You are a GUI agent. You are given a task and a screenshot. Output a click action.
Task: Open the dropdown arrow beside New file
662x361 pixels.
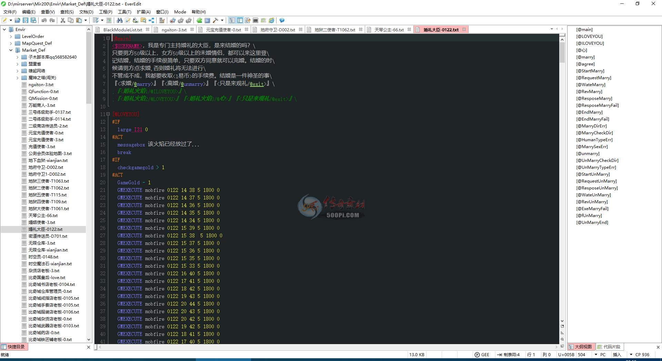(11, 20)
